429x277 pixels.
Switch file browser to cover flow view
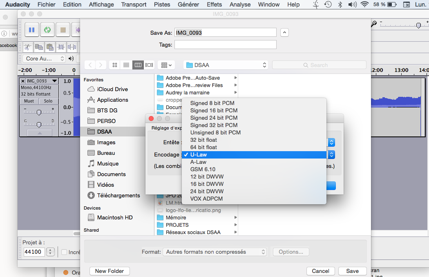click(149, 65)
